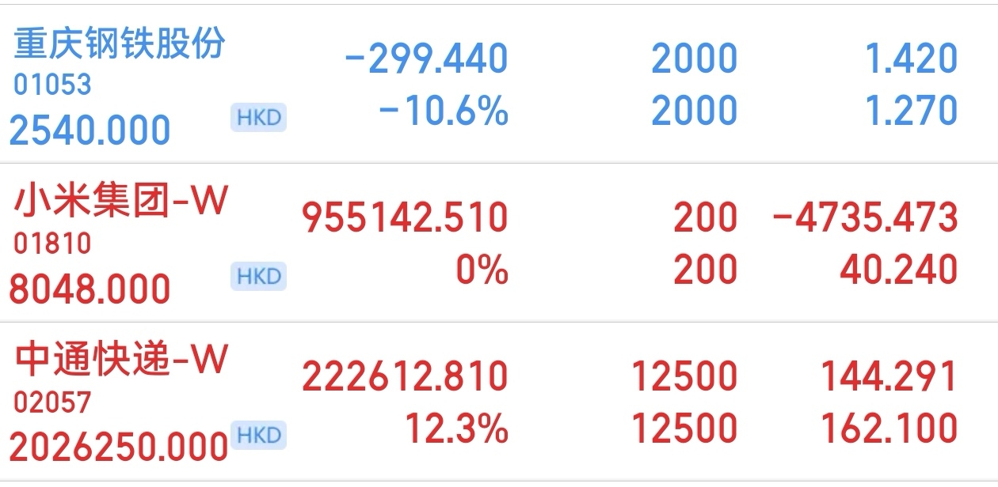Screen dimensions: 998x487
Task: Click the HKD badge for 重庆钢铁股份
Action: click(x=258, y=117)
